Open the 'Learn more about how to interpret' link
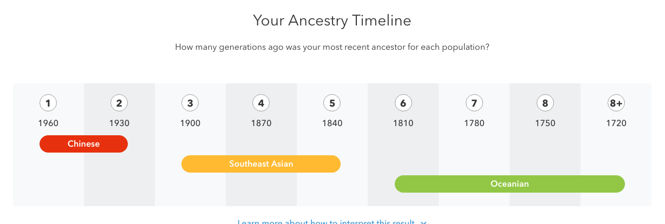The width and height of the screenshot is (665, 224). click(x=326, y=222)
